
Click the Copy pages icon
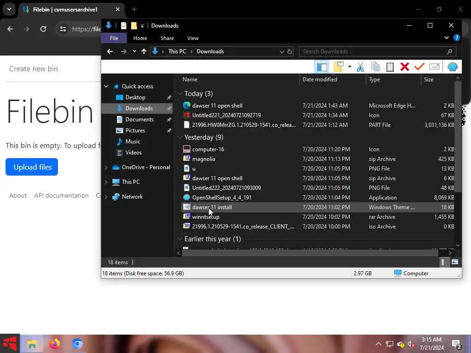375,67
